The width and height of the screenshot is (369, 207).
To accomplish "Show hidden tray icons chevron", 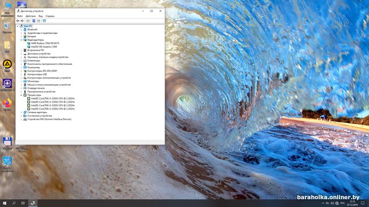I will coord(323,203).
